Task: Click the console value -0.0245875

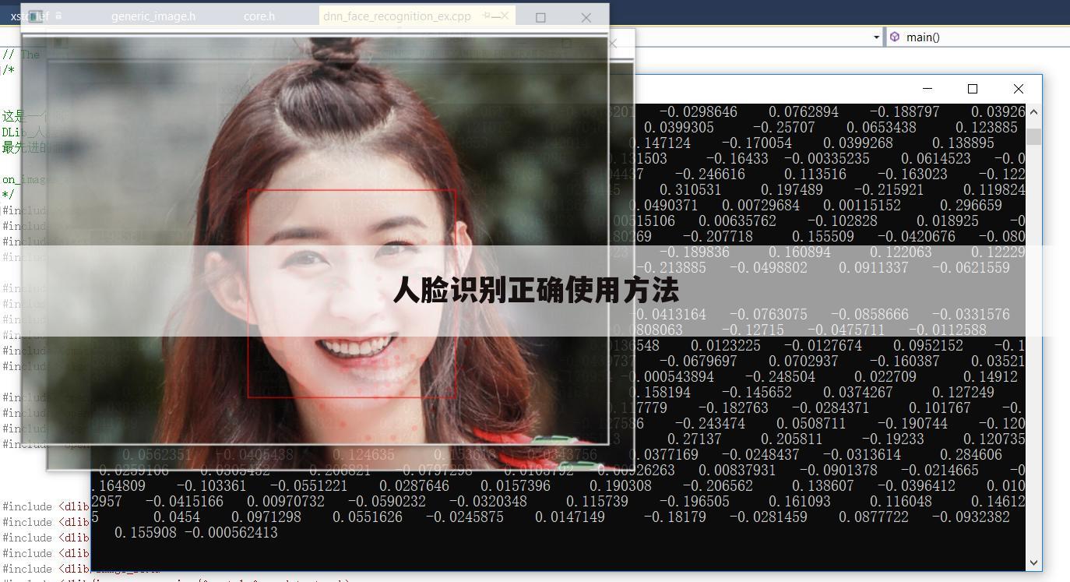Action: point(464,517)
